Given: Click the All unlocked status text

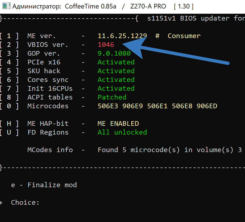Looking at the screenshot, I should [x=122, y=132].
